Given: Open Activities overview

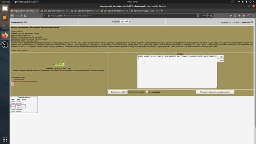Looking at the screenshot, I should [6, 2].
